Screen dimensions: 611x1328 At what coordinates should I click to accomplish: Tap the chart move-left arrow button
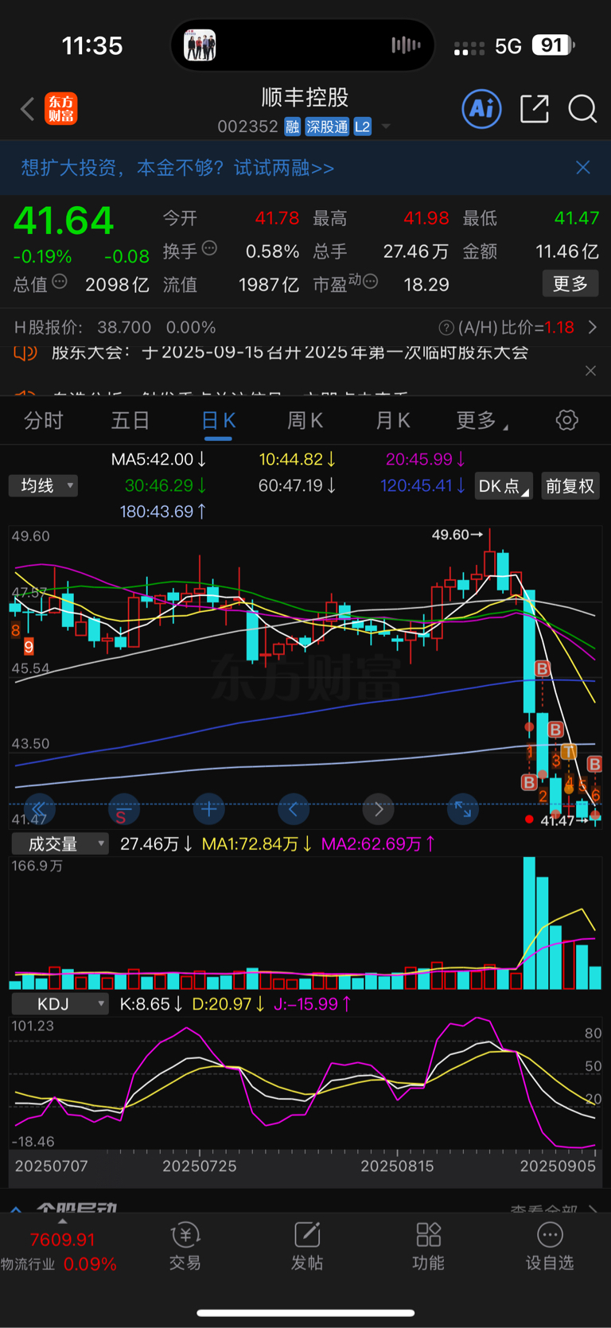coord(294,810)
